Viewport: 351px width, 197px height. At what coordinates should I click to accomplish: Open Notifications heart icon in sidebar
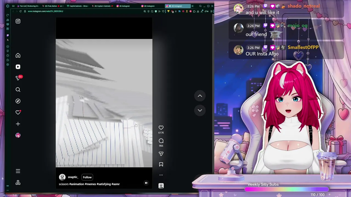click(18, 112)
